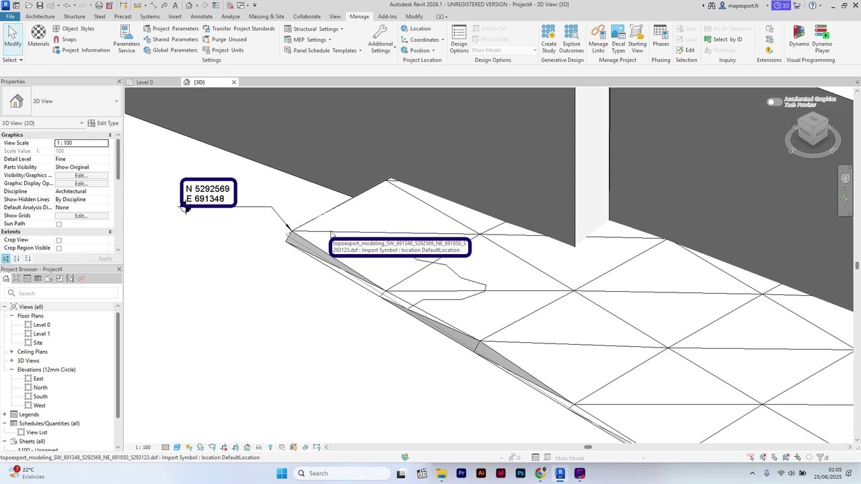Viewport: 861px width, 484px height.
Task: Open the MEP Settings dropdown
Action: coord(307,40)
